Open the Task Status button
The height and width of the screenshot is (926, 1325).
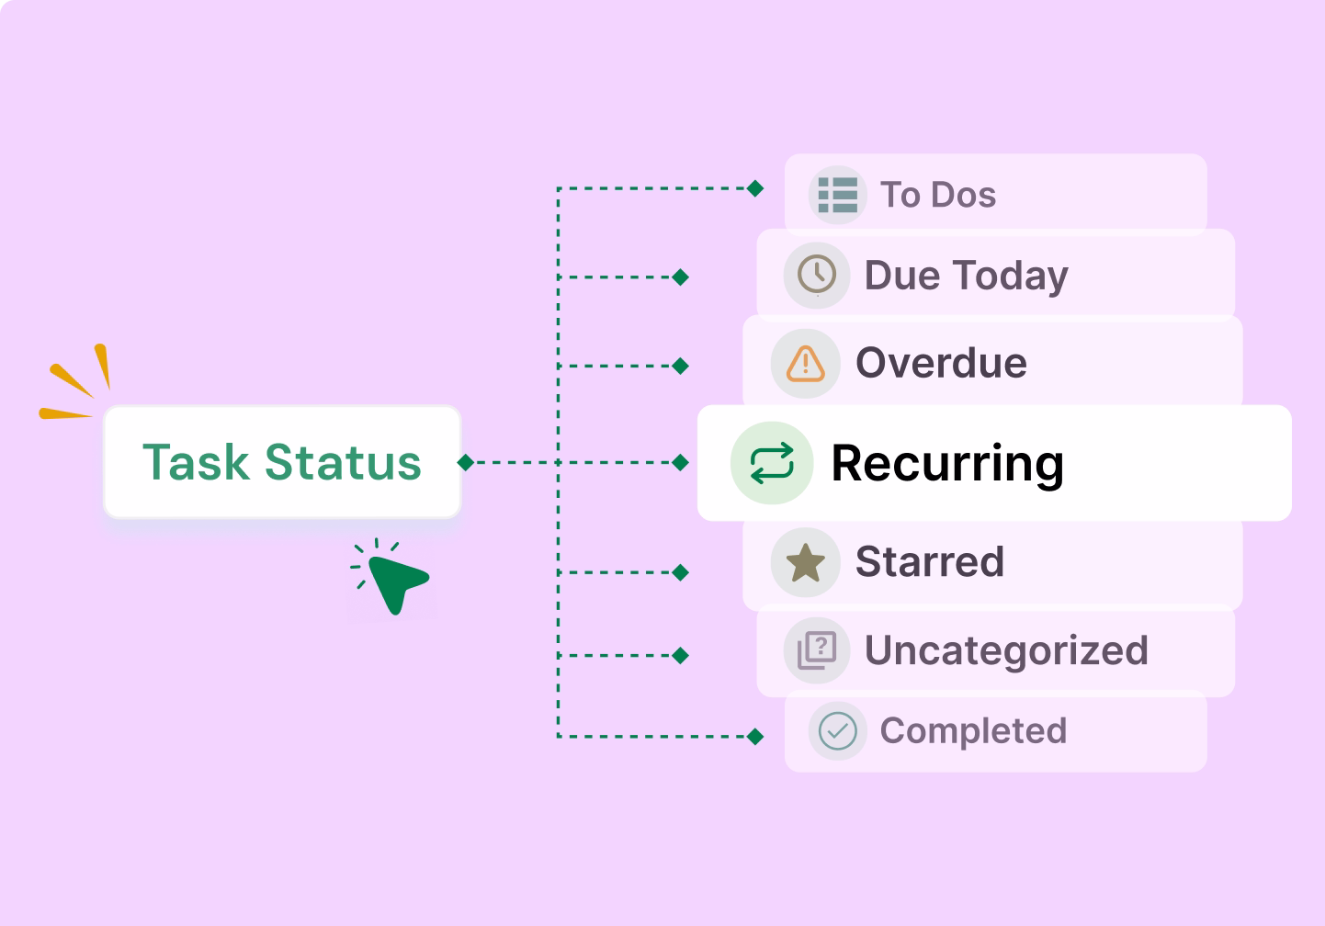point(282,462)
